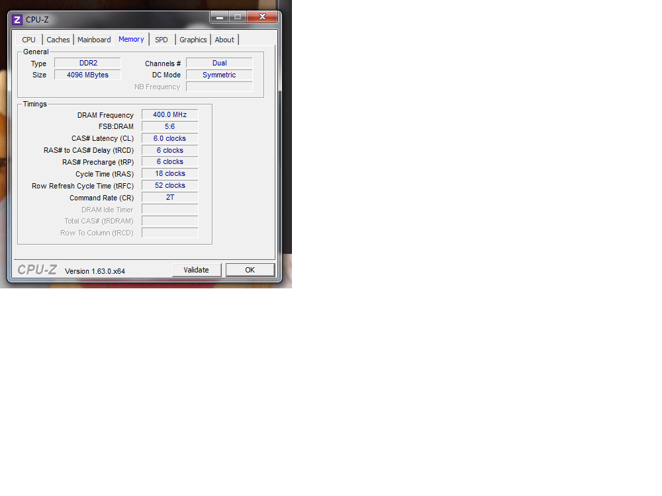Click the Version 1.63.0.x64 text

[95, 271]
